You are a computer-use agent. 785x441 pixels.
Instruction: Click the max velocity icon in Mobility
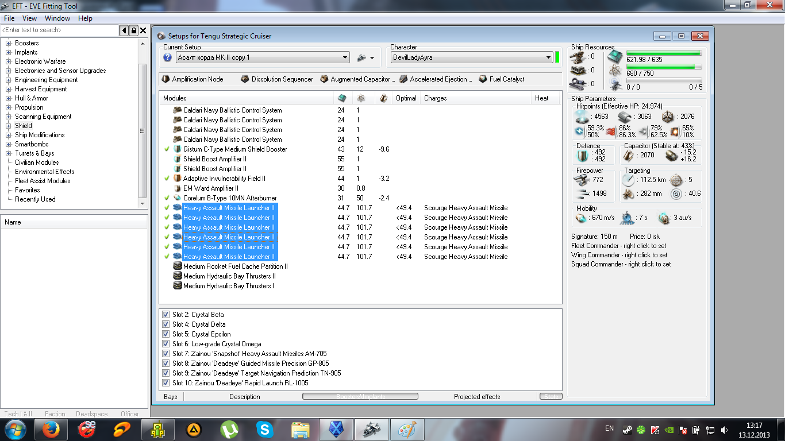point(582,218)
